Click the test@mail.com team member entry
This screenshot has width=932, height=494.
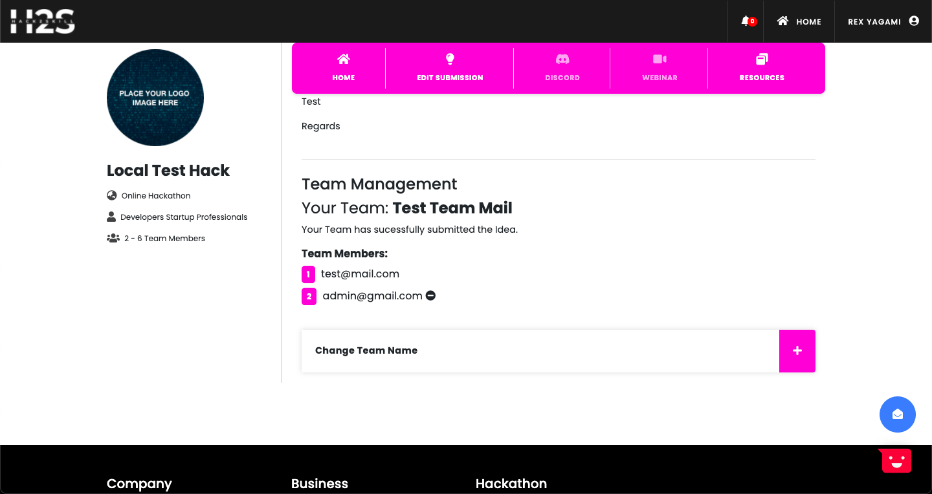point(360,274)
